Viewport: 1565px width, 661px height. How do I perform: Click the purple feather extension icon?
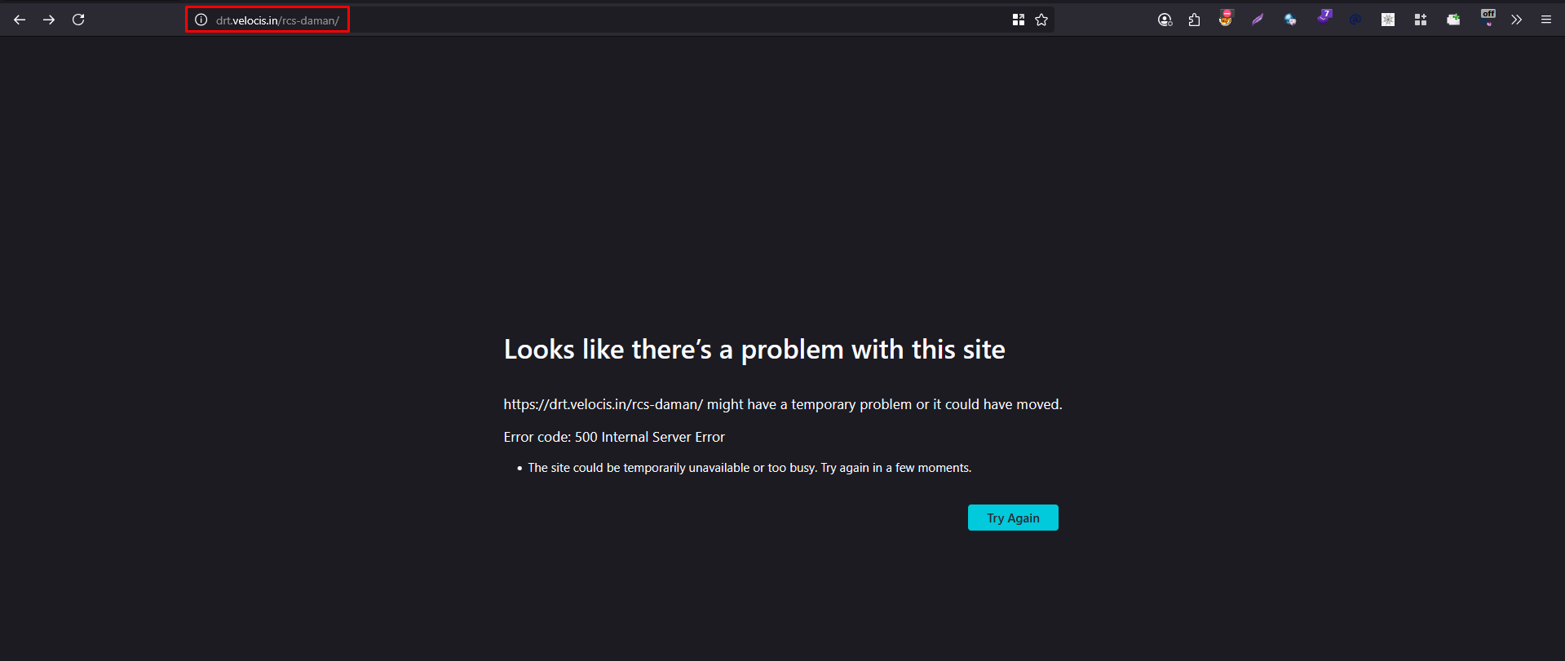tap(1258, 20)
